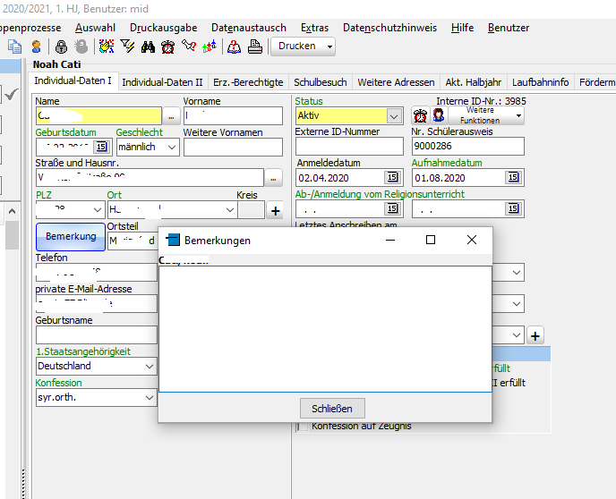The height and width of the screenshot is (499, 616).
Task: Open the 1.Staatsangehörigkeit dropdown showing Deutschland
Action: coord(149,366)
